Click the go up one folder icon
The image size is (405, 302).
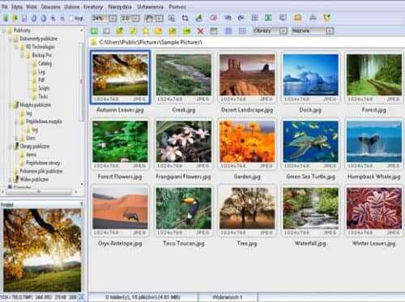(120, 31)
